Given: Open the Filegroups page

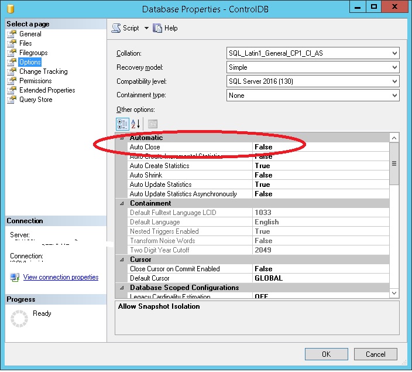Looking at the screenshot, I should pyautogui.click(x=33, y=53).
